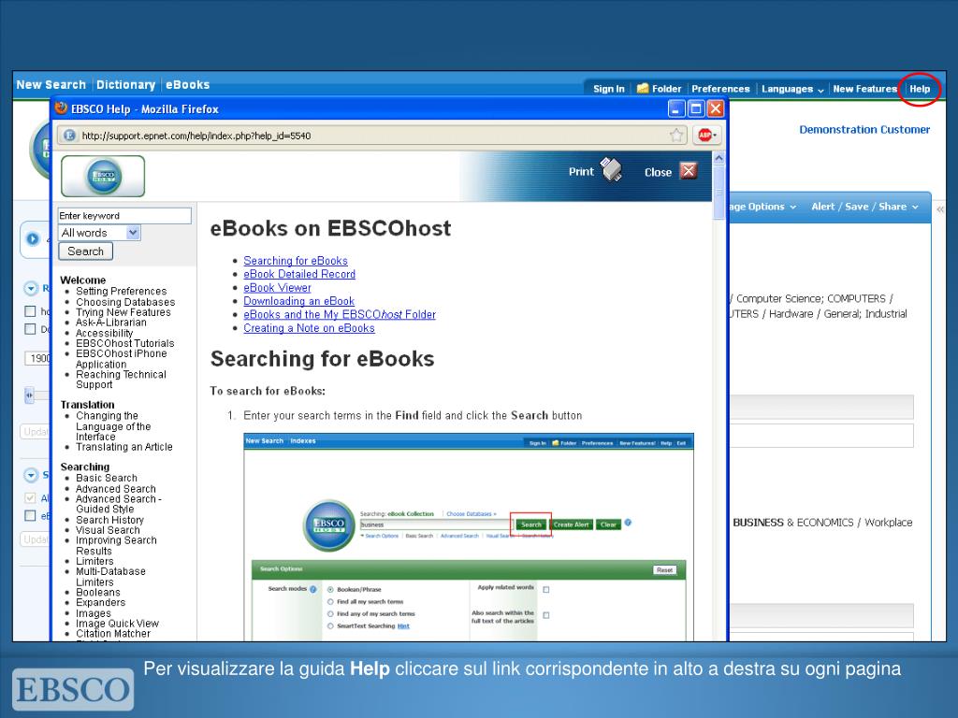This screenshot has height=718, width=958.
Task: Click the Firefox icon in the title bar
Action: (x=61, y=108)
